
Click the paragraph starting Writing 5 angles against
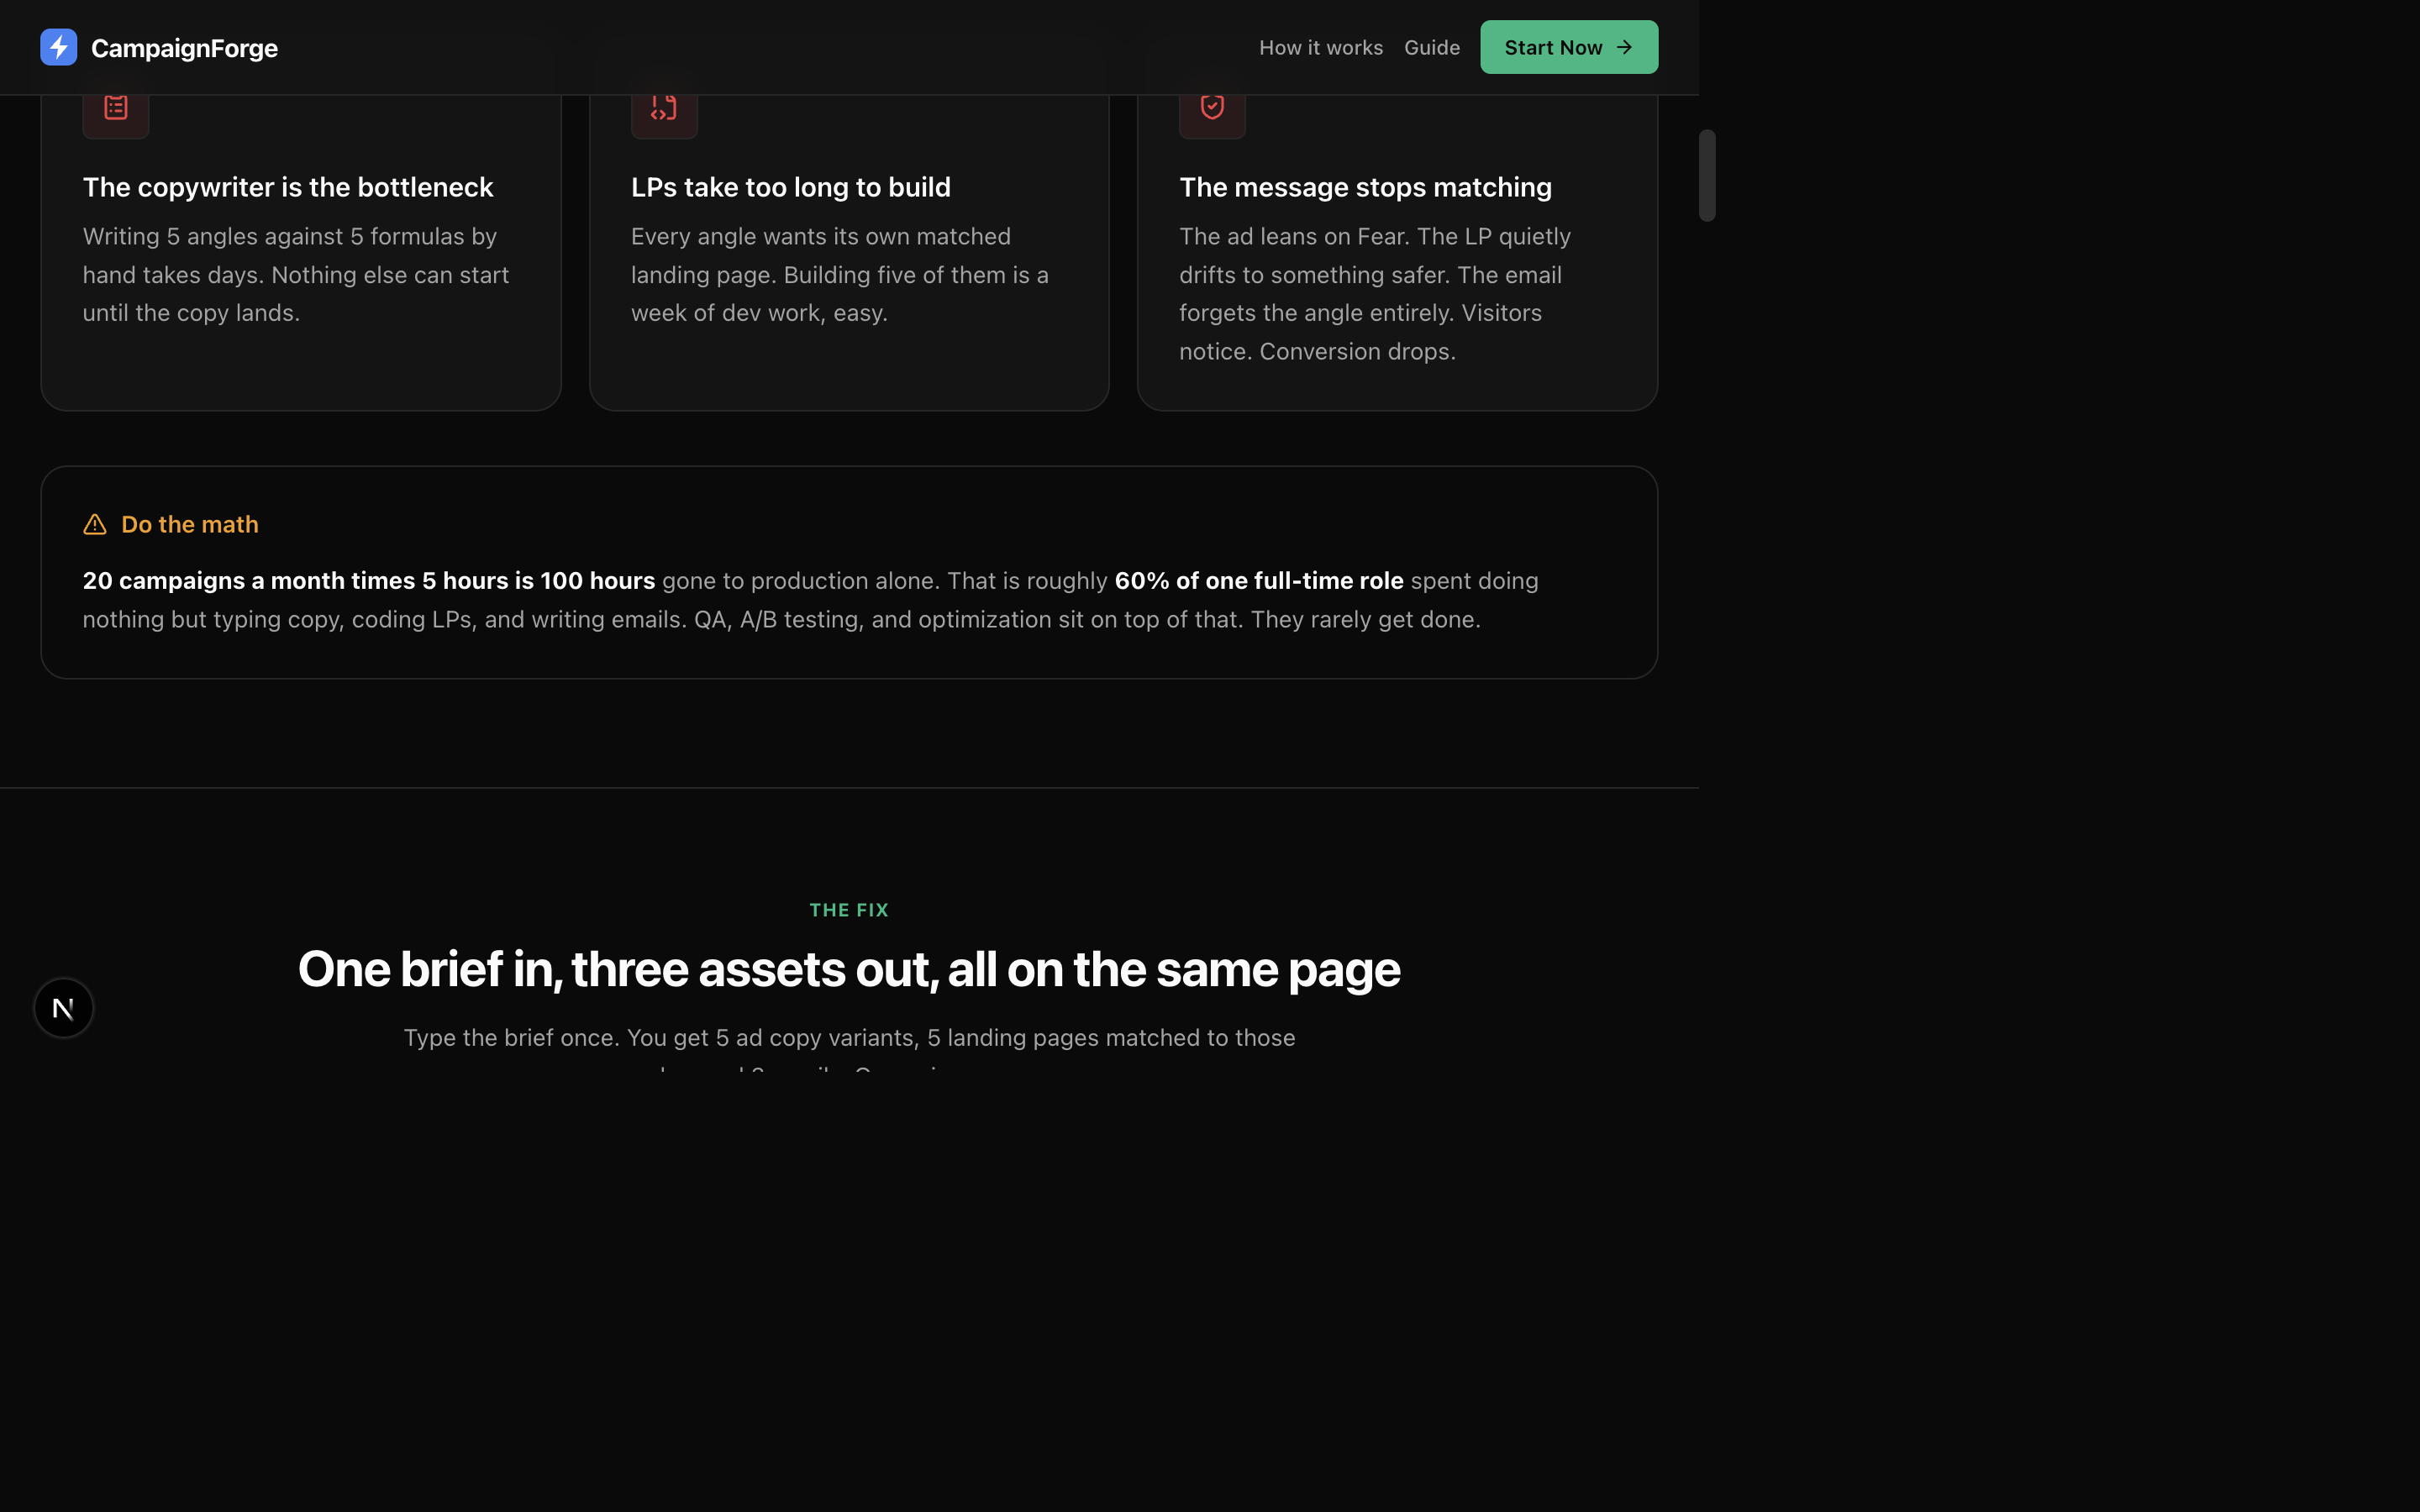(296, 275)
